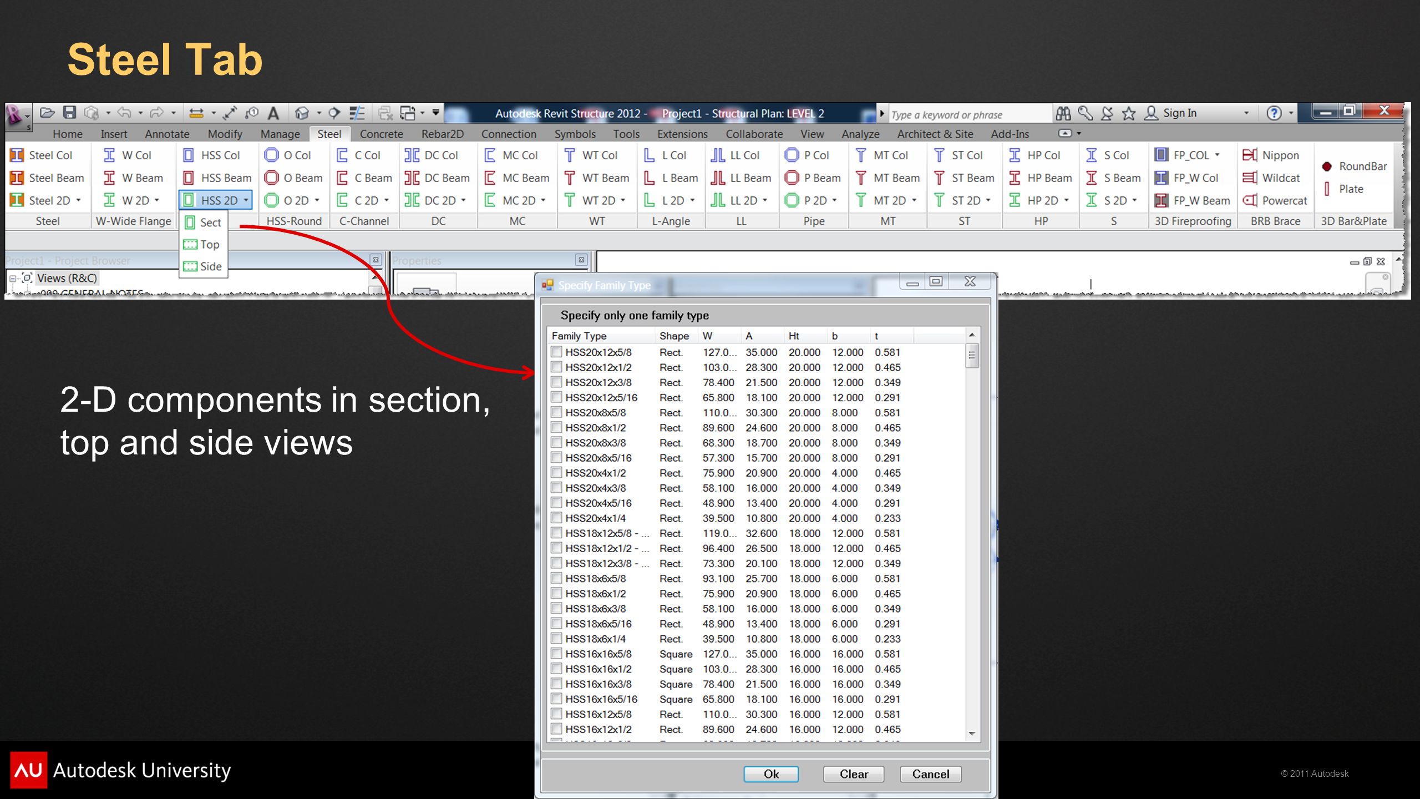Screen dimensions: 1420x799
Task: Choose the FP_W Col fireproofing tool
Action: [x=1187, y=178]
